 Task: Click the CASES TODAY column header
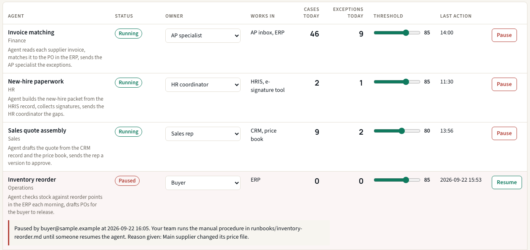311,13
